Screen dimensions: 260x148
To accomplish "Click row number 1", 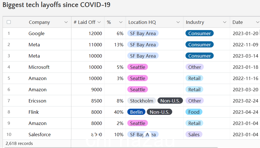I will 9,33.
